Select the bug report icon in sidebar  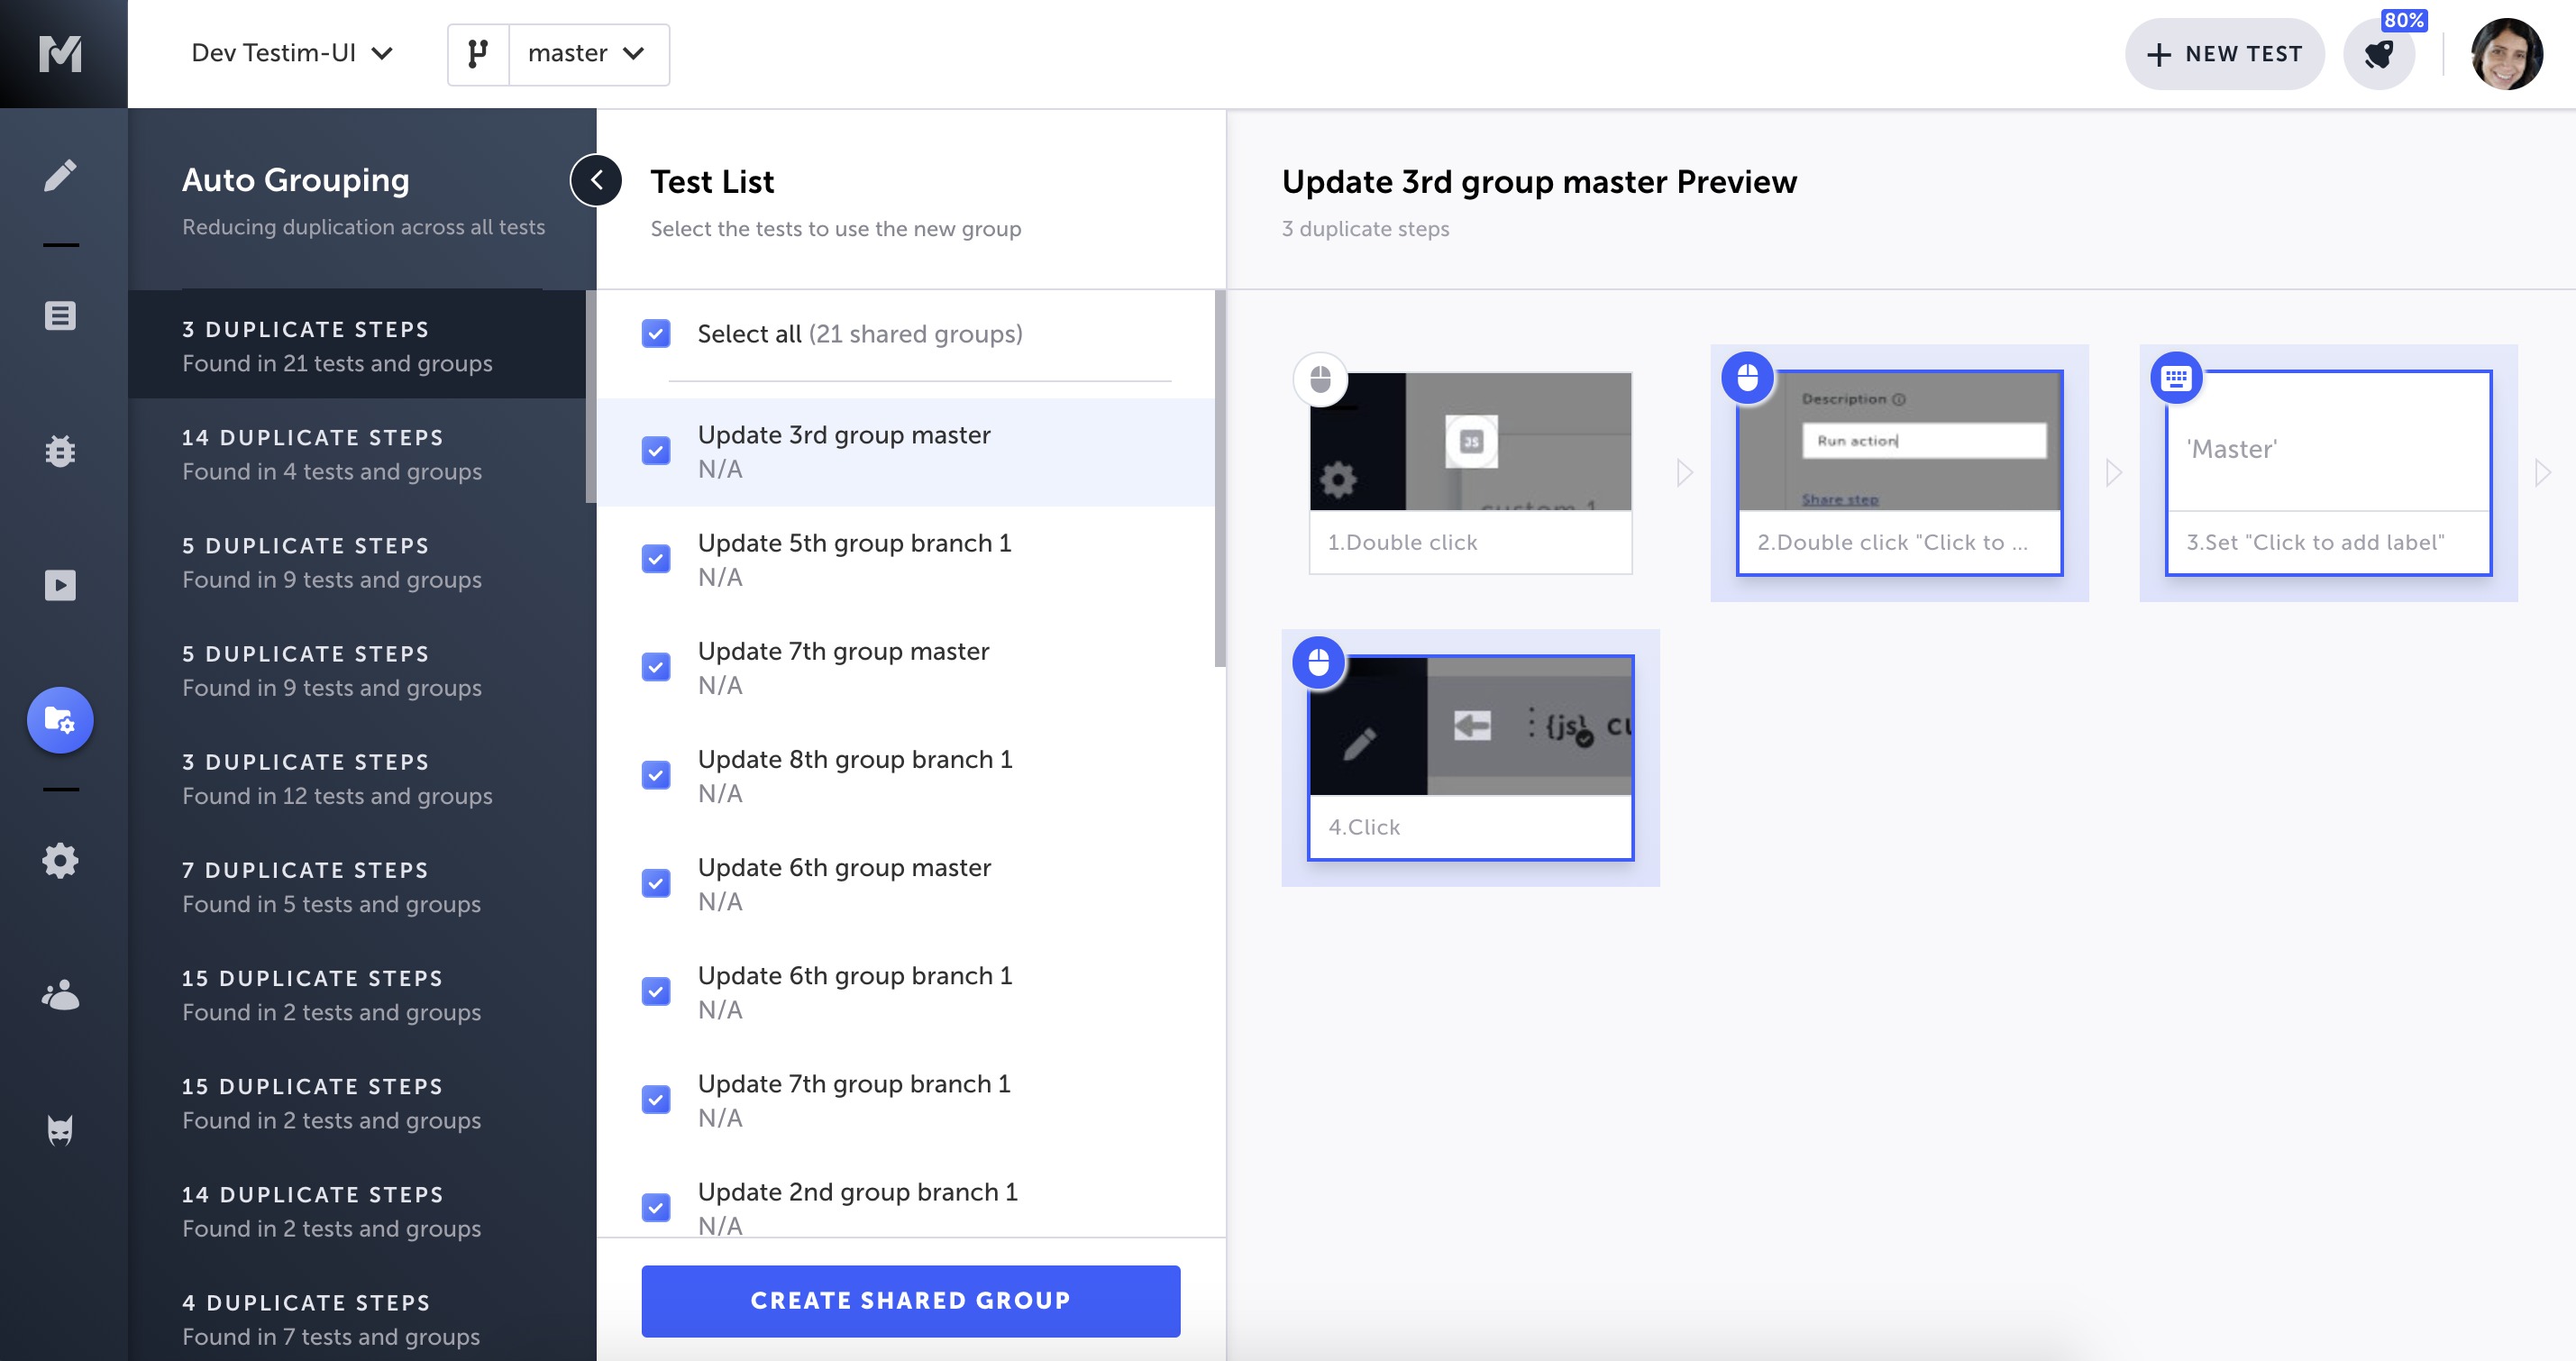[62, 452]
